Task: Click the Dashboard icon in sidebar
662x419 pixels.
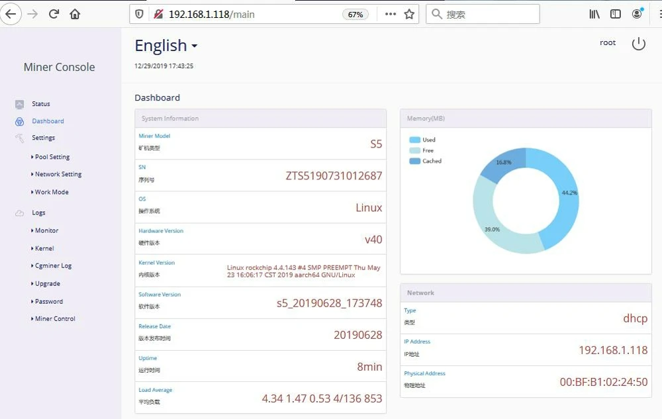Action: (19, 122)
